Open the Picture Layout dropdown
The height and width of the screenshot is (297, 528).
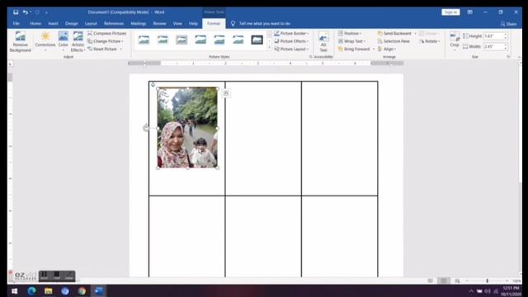click(x=291, y=49)
